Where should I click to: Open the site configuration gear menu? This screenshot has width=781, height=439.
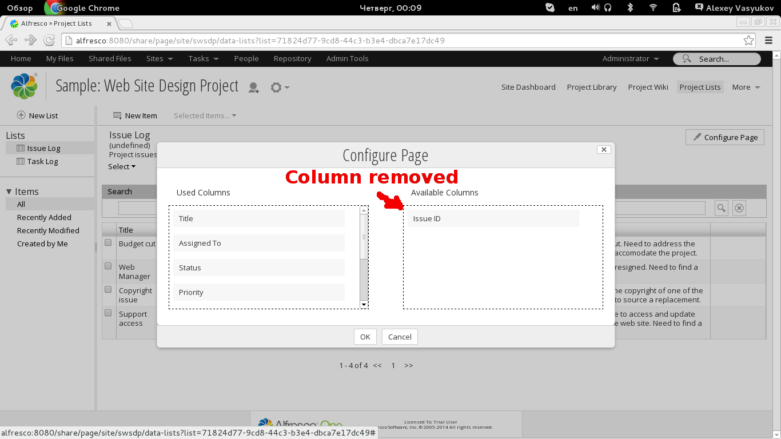pyautogui.click(x=279, y=87)
